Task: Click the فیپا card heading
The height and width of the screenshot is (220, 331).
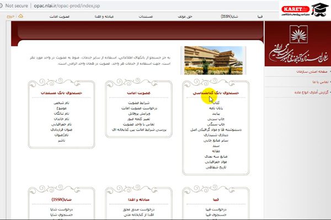Action: tap(216, 200)
